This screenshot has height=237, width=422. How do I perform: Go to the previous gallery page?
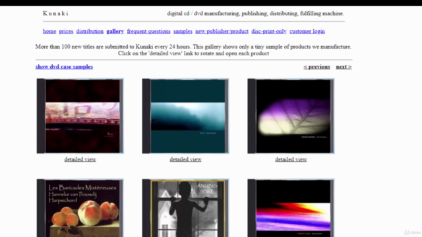316,66
